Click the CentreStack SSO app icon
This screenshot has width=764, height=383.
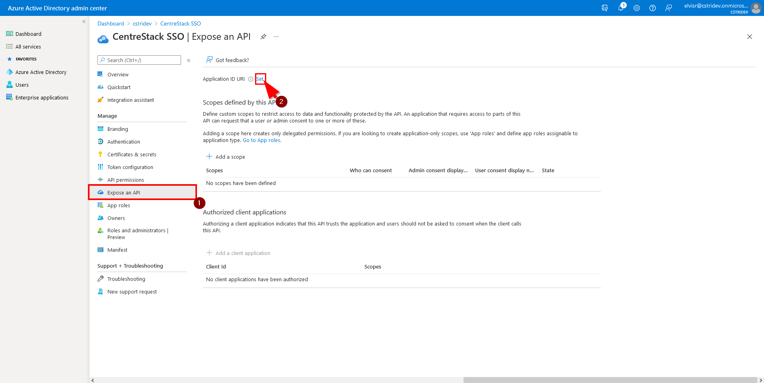pyautogui.click(x=103, y=39)
